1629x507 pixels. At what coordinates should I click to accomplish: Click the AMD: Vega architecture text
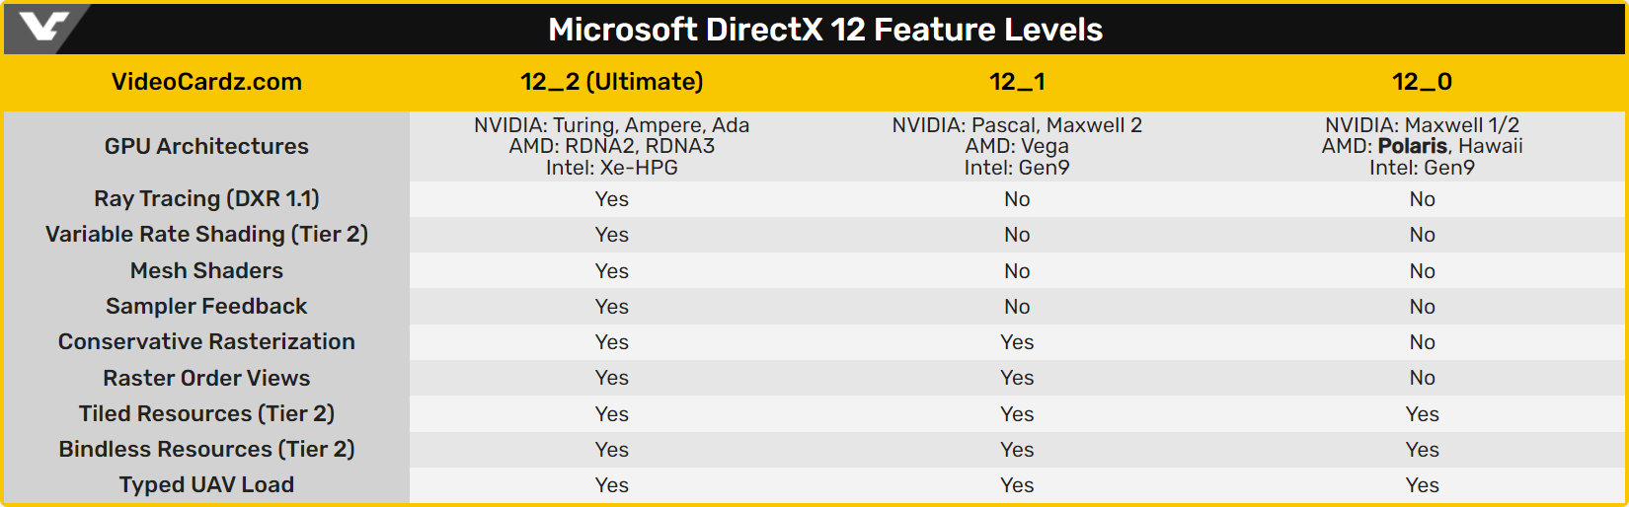tap(1017, 146)
